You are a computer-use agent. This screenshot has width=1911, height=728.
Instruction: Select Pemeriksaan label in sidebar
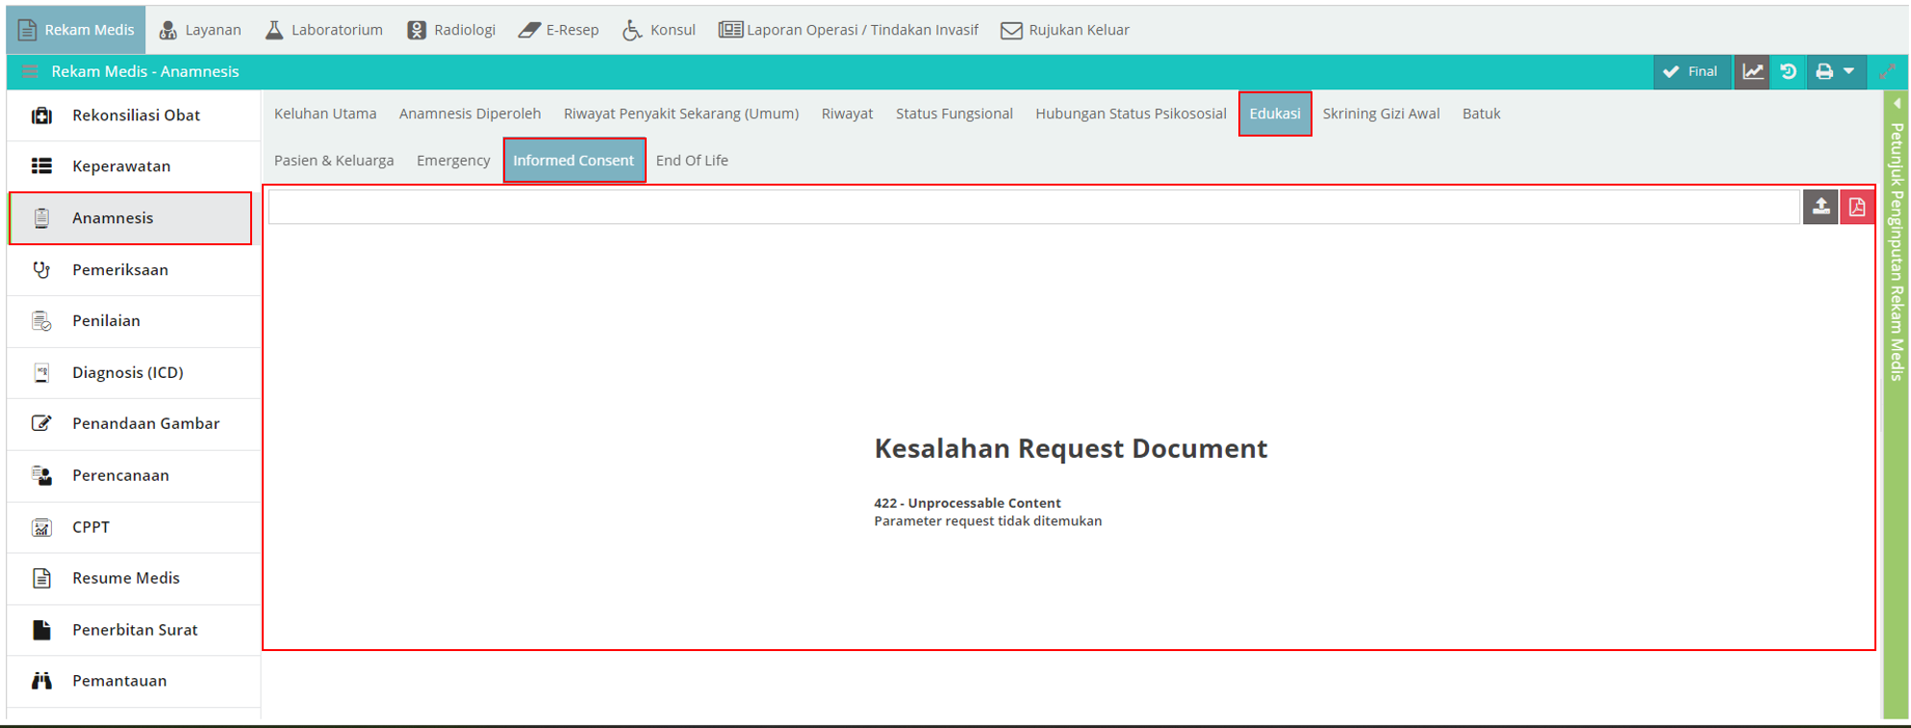click(x=120, y=270)
